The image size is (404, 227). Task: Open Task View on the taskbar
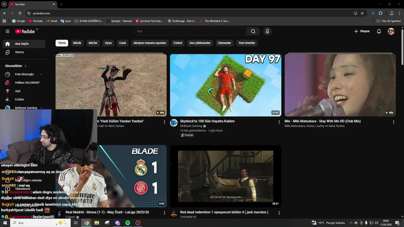(x=76, y=223)
